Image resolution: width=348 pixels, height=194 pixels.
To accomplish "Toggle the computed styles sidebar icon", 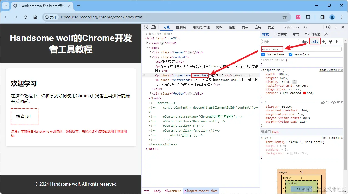I will pyautogui.click(x=338, y=42).
